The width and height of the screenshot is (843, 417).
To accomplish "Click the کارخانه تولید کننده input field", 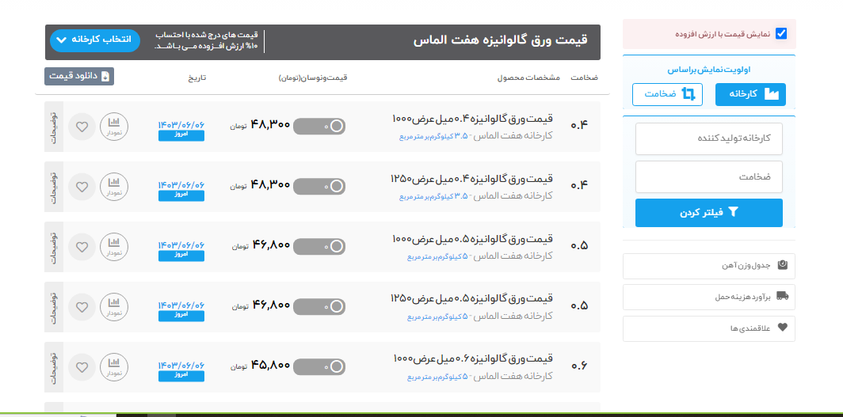I will (709, 138).
